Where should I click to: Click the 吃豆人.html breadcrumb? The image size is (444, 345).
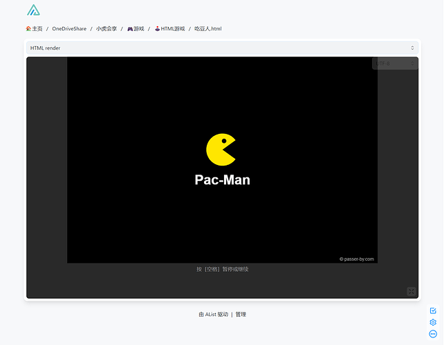(x=208, y=28)
